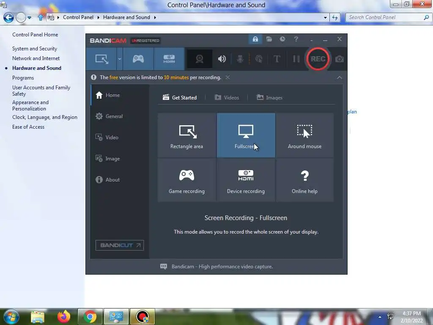Take a screenshot with camera icon
Image resolution: width=433 pixels, height=325 pixels.
click(x=340, y=59)
